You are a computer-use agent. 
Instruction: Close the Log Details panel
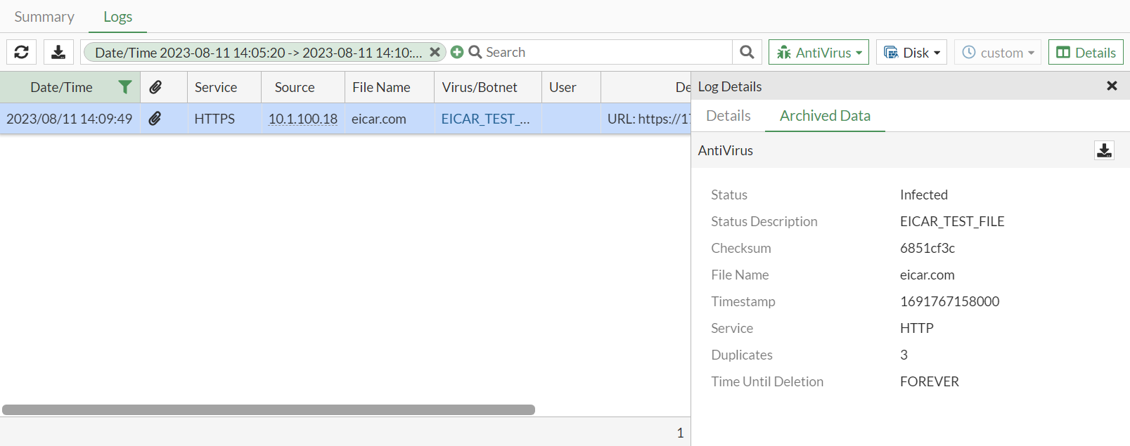click(x=1112, y=86)
